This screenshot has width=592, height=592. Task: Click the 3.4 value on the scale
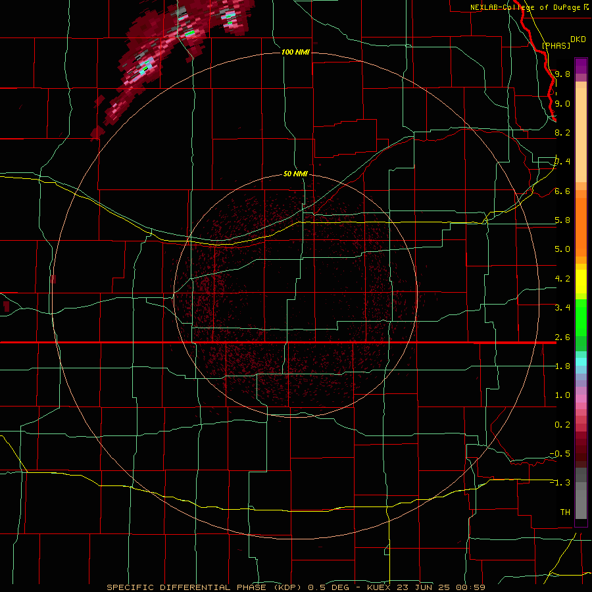(x=562, y=308)
